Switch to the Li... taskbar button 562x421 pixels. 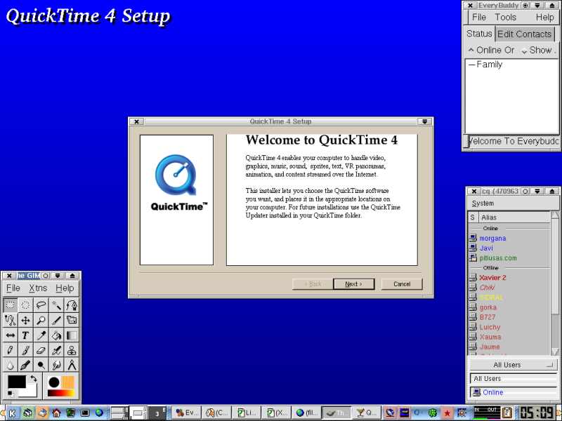pos(246,413)
